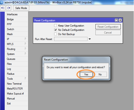Open the Bridge menu item
Screen dimensions: 134x110
coord(16,19)
